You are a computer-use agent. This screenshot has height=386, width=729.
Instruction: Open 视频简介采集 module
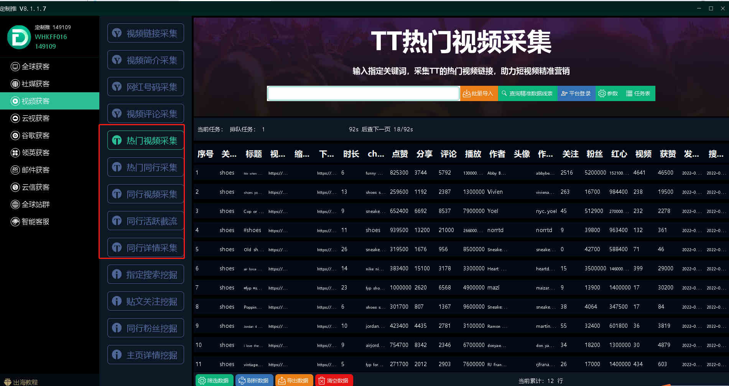pyautogui.click(x=145, y=60)
